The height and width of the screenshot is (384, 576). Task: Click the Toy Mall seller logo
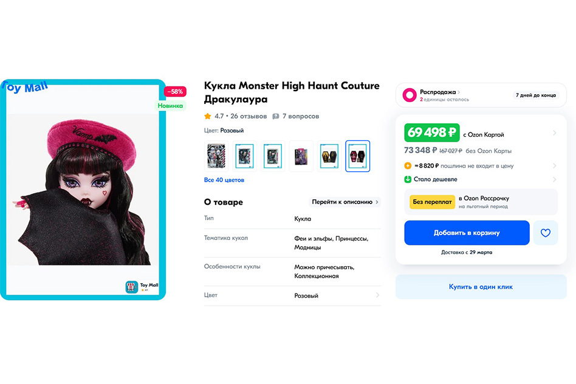coord(131,287)
